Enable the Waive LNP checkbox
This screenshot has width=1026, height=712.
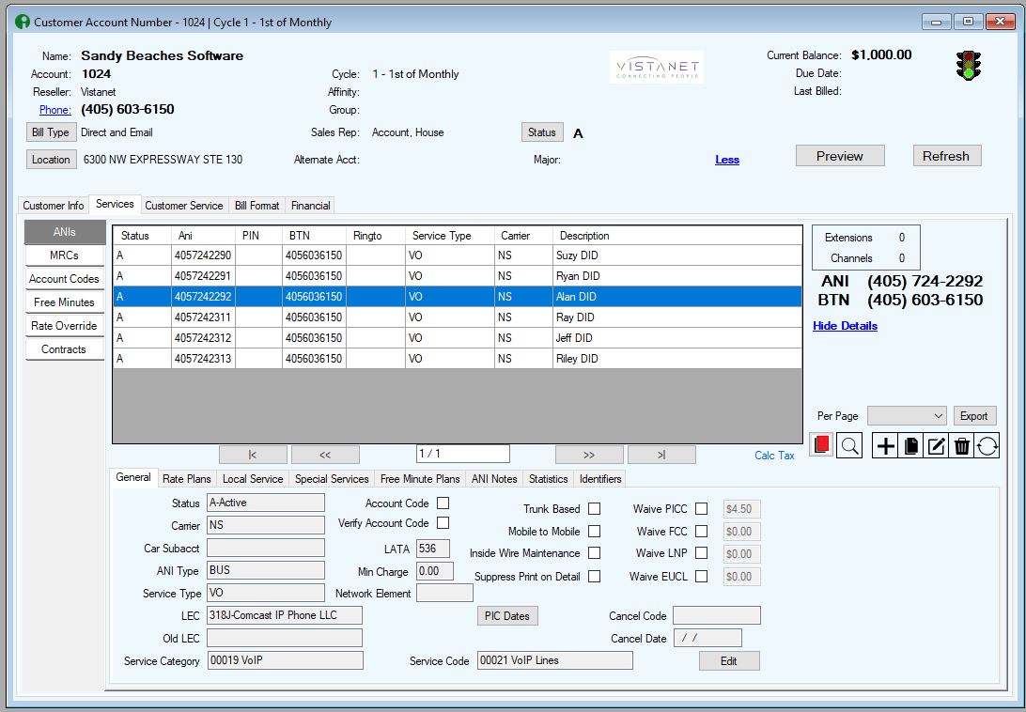(x=702, y=553)
